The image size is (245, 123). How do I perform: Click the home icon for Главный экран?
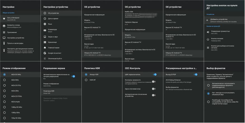click(45, 48)
